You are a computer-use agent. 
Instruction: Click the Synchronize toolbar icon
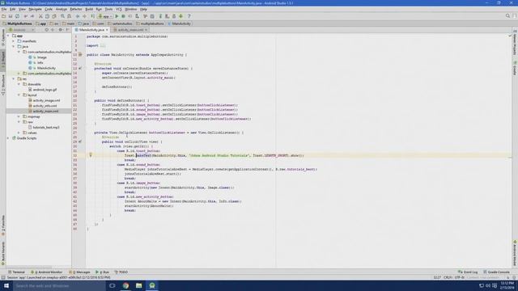[x=17, y=16]
